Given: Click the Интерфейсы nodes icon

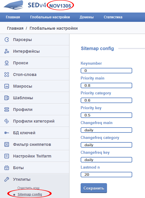Looking at the screenshot, I should click(x=7, y=51).
